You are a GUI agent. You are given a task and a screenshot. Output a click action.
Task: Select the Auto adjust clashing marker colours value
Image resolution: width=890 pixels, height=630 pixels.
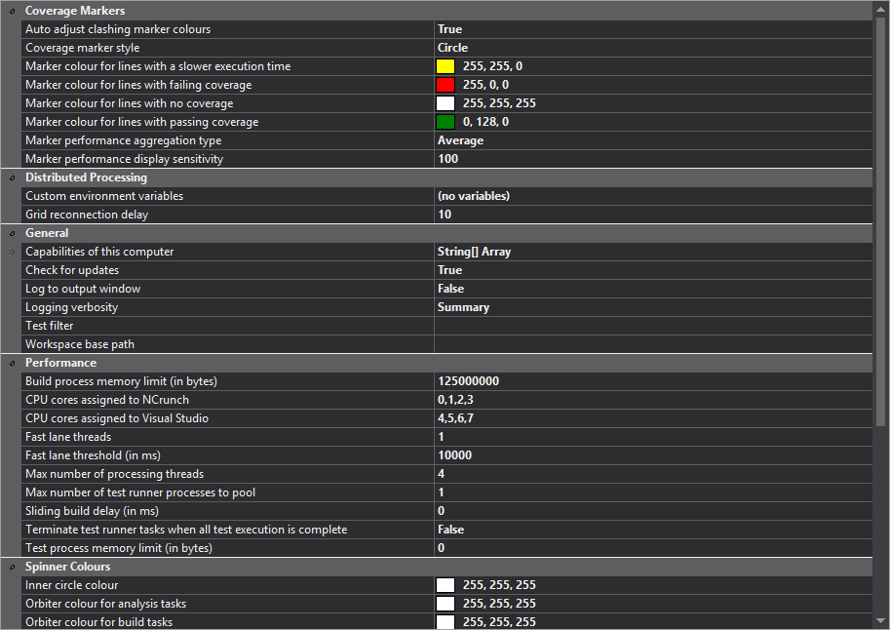coord(652,29)
